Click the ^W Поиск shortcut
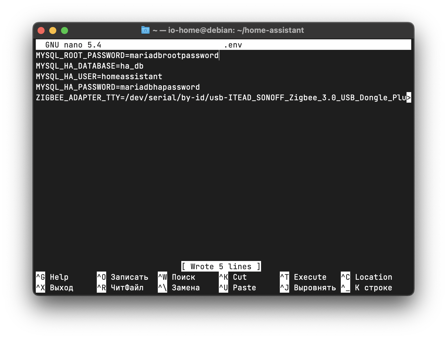Screen dimensions: 447x339 click(177, 277)
